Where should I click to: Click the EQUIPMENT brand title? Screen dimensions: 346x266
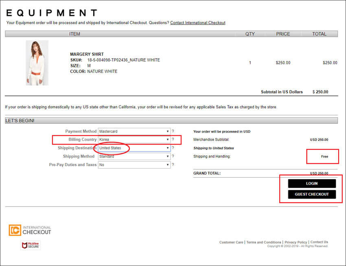pos(52,13)
